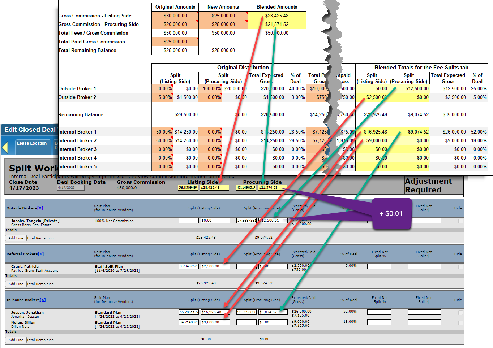
Task: Click the Fixed Net Split $ field for Nolan
Action: tap(424, 322)
